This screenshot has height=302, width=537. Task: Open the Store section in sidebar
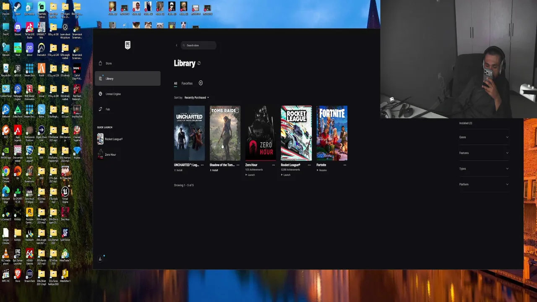[x=128, y=63]
